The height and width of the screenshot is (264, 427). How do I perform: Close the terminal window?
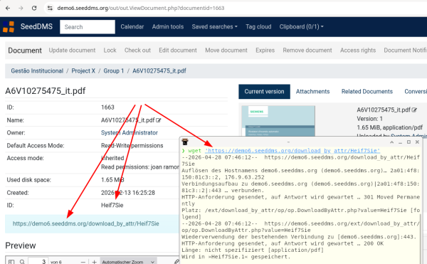pos(417,142)
